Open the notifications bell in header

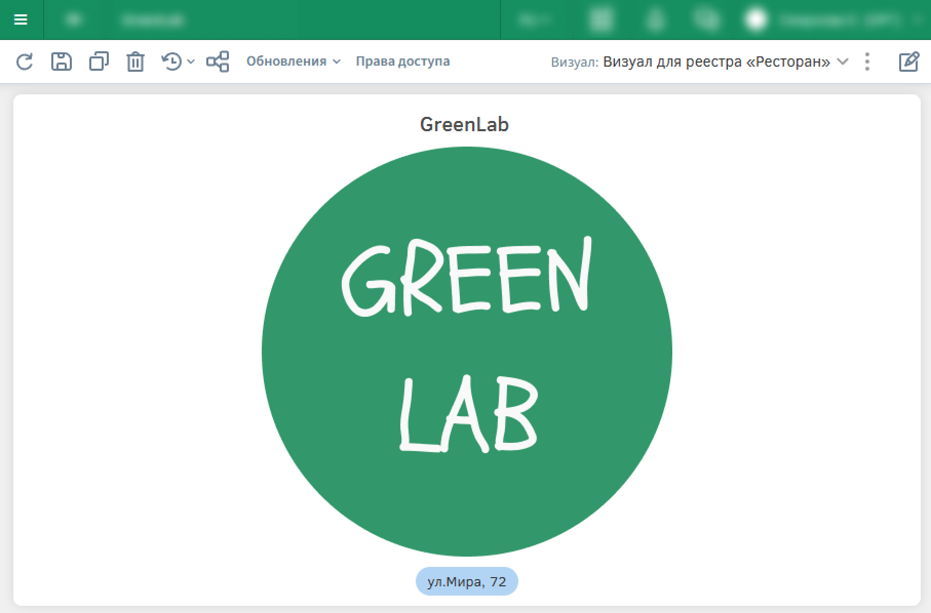click(x=655, y=19)
